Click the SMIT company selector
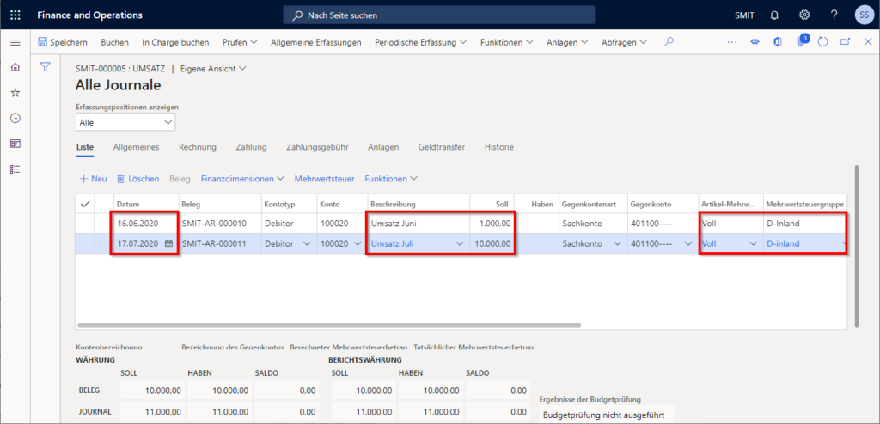 [x=744, y=15]
